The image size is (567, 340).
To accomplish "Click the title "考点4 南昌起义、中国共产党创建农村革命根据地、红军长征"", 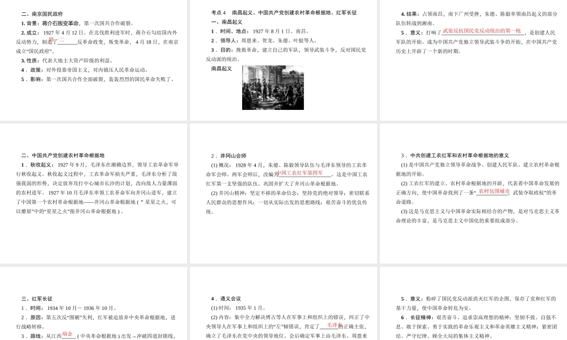I will [284, 12].
